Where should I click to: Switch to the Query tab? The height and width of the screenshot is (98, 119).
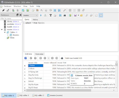(x=27, y=19)
